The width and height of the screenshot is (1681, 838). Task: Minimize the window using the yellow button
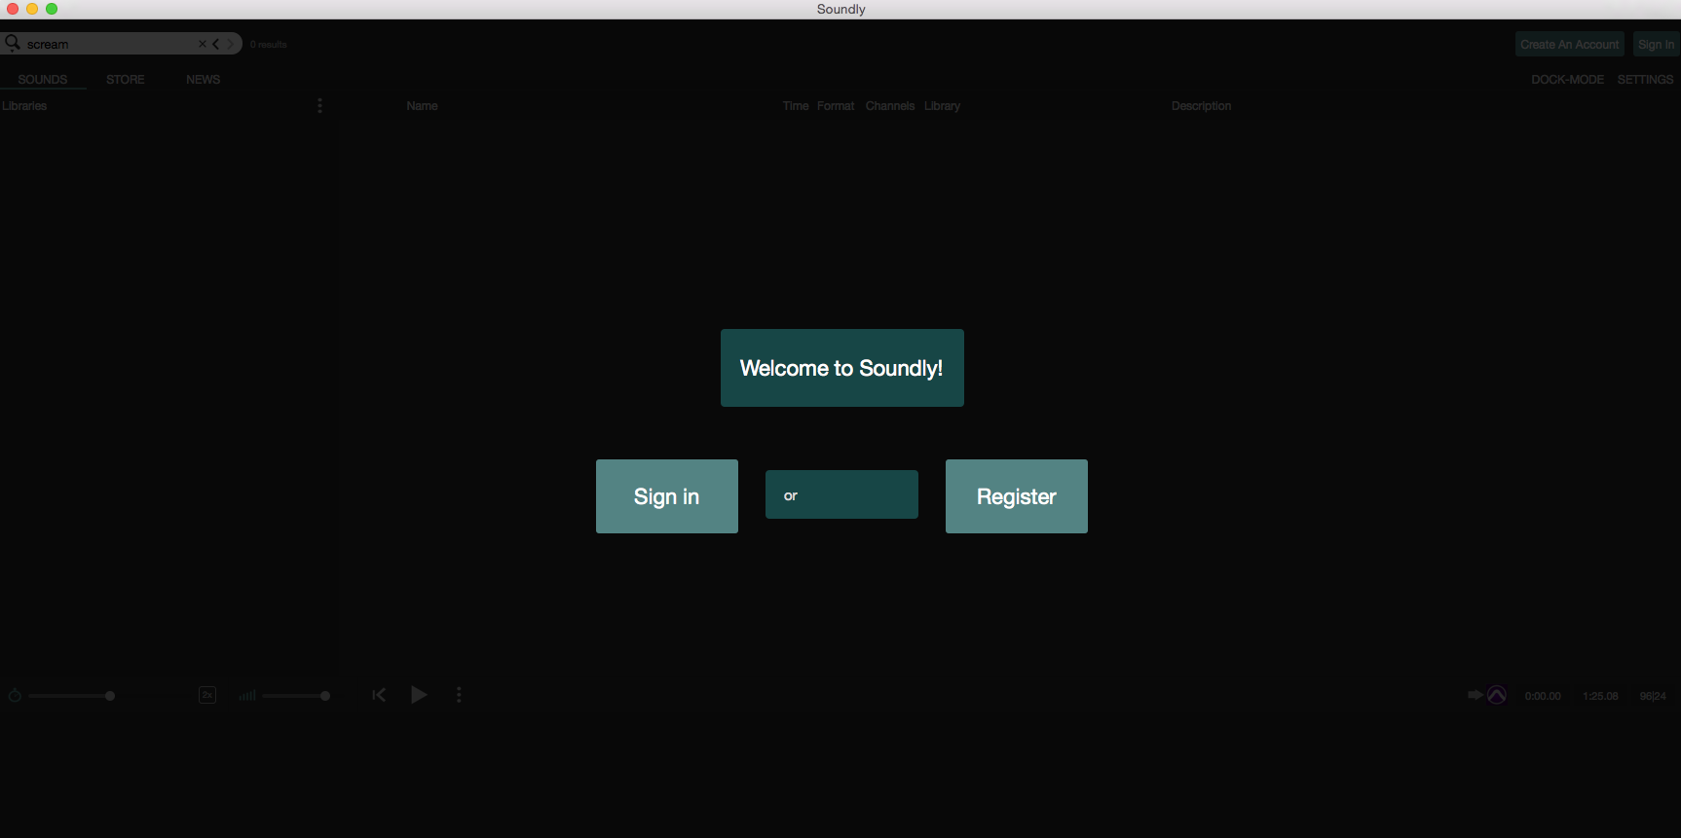pyautogui.click(x=32, y=9)
